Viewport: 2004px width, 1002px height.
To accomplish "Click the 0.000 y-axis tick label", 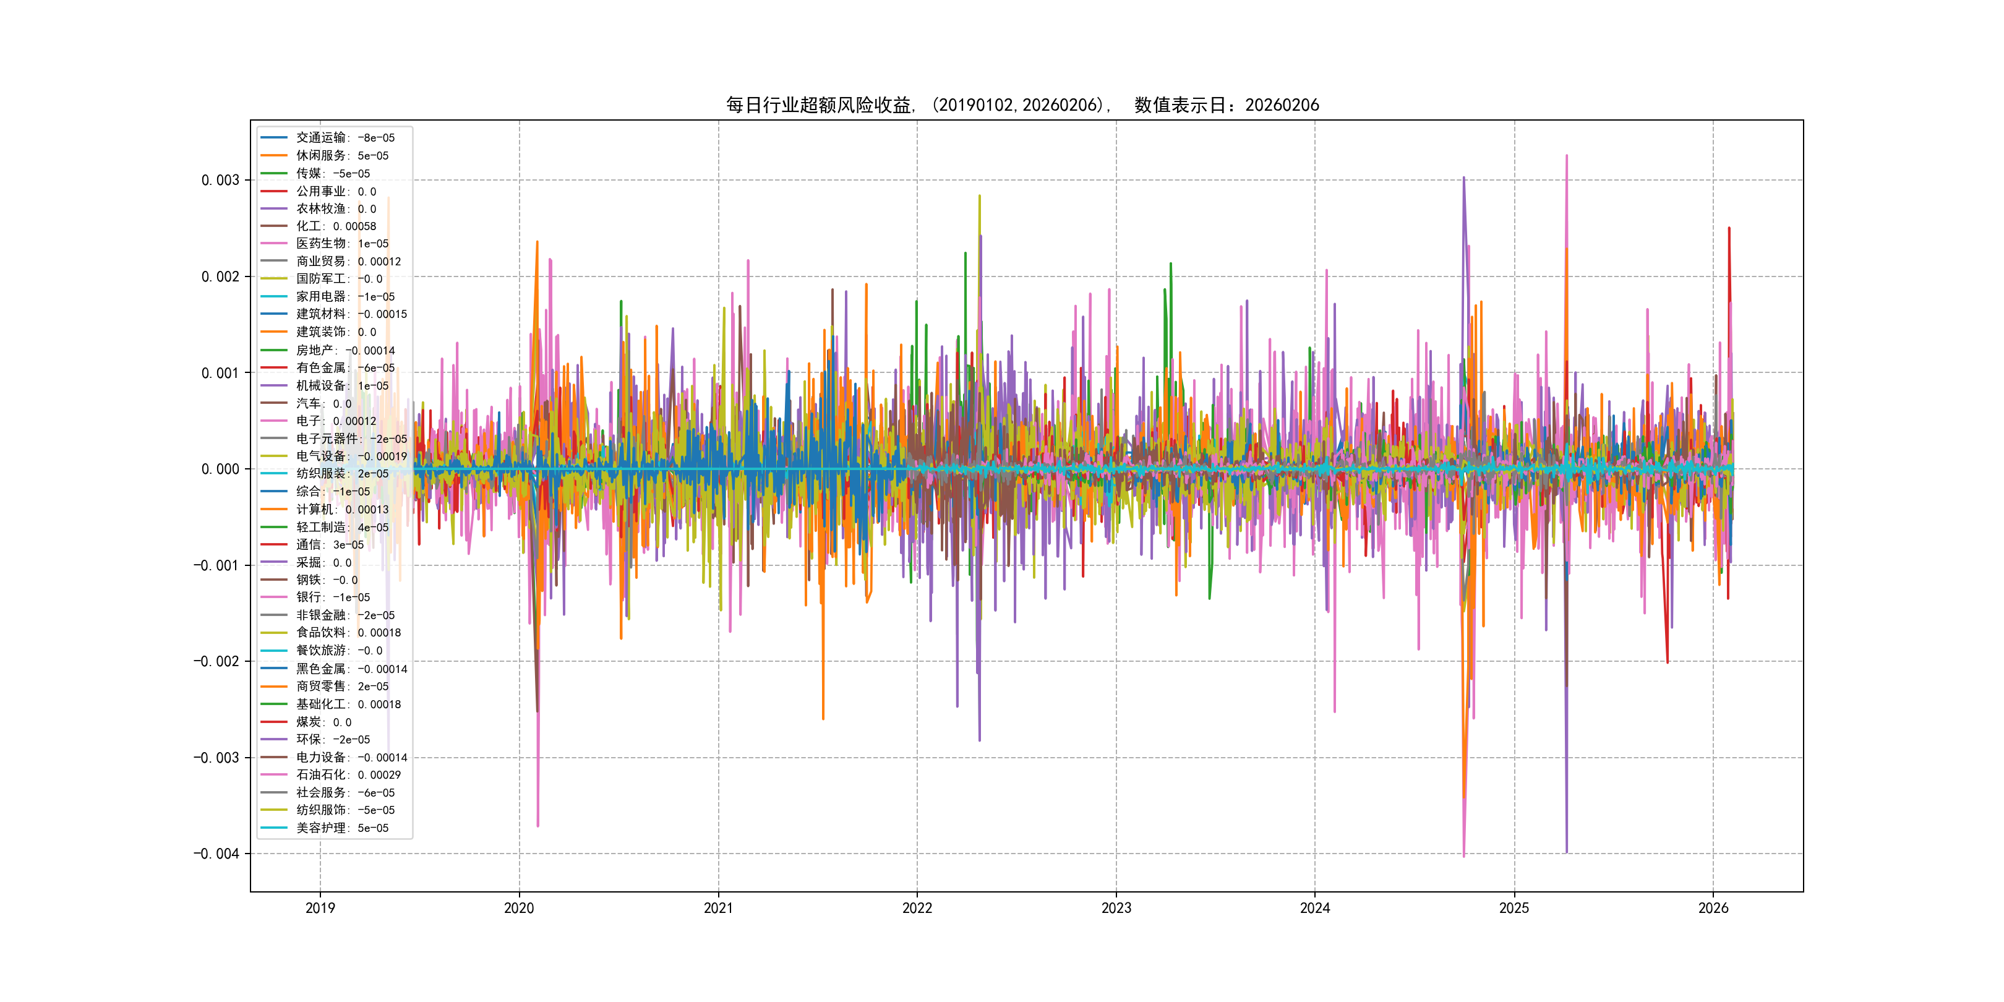I will pos(220,469).
